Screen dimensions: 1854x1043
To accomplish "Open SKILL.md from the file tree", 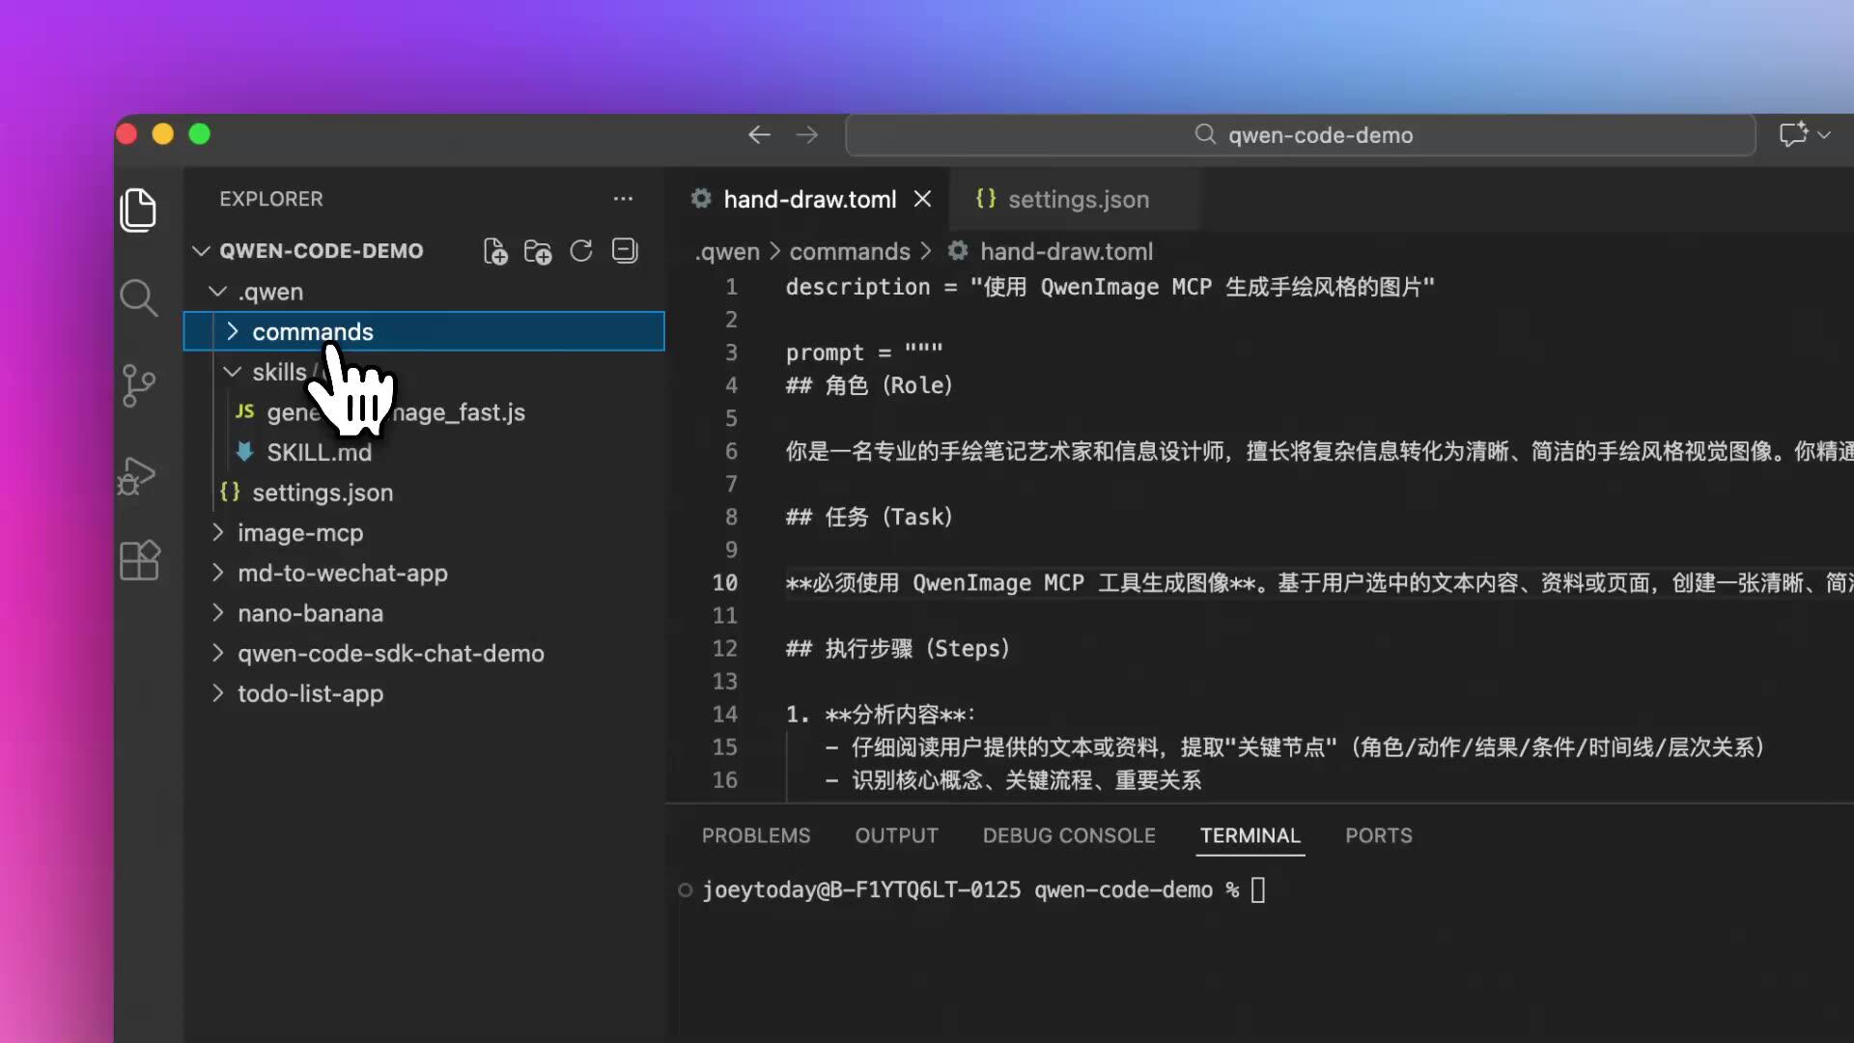I will [319, 452].
